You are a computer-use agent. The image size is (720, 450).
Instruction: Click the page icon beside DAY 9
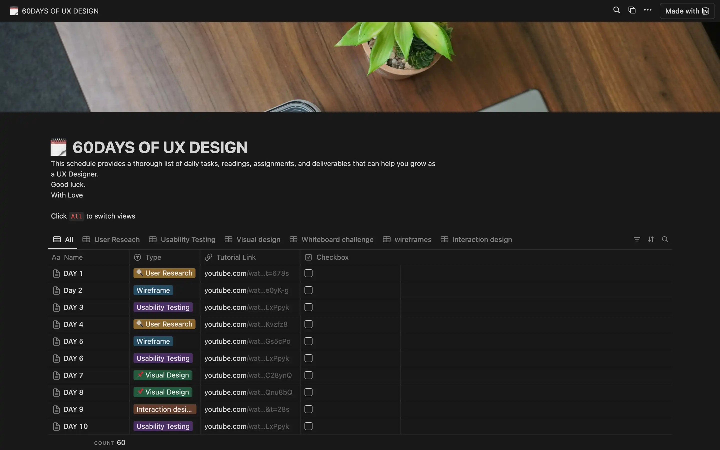click(x=56, y=409)
